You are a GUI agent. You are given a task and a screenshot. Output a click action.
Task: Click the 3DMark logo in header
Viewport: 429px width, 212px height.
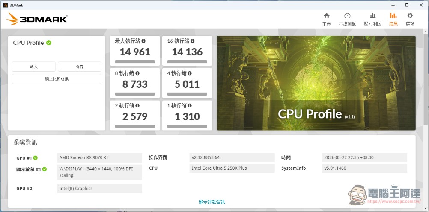37,19
